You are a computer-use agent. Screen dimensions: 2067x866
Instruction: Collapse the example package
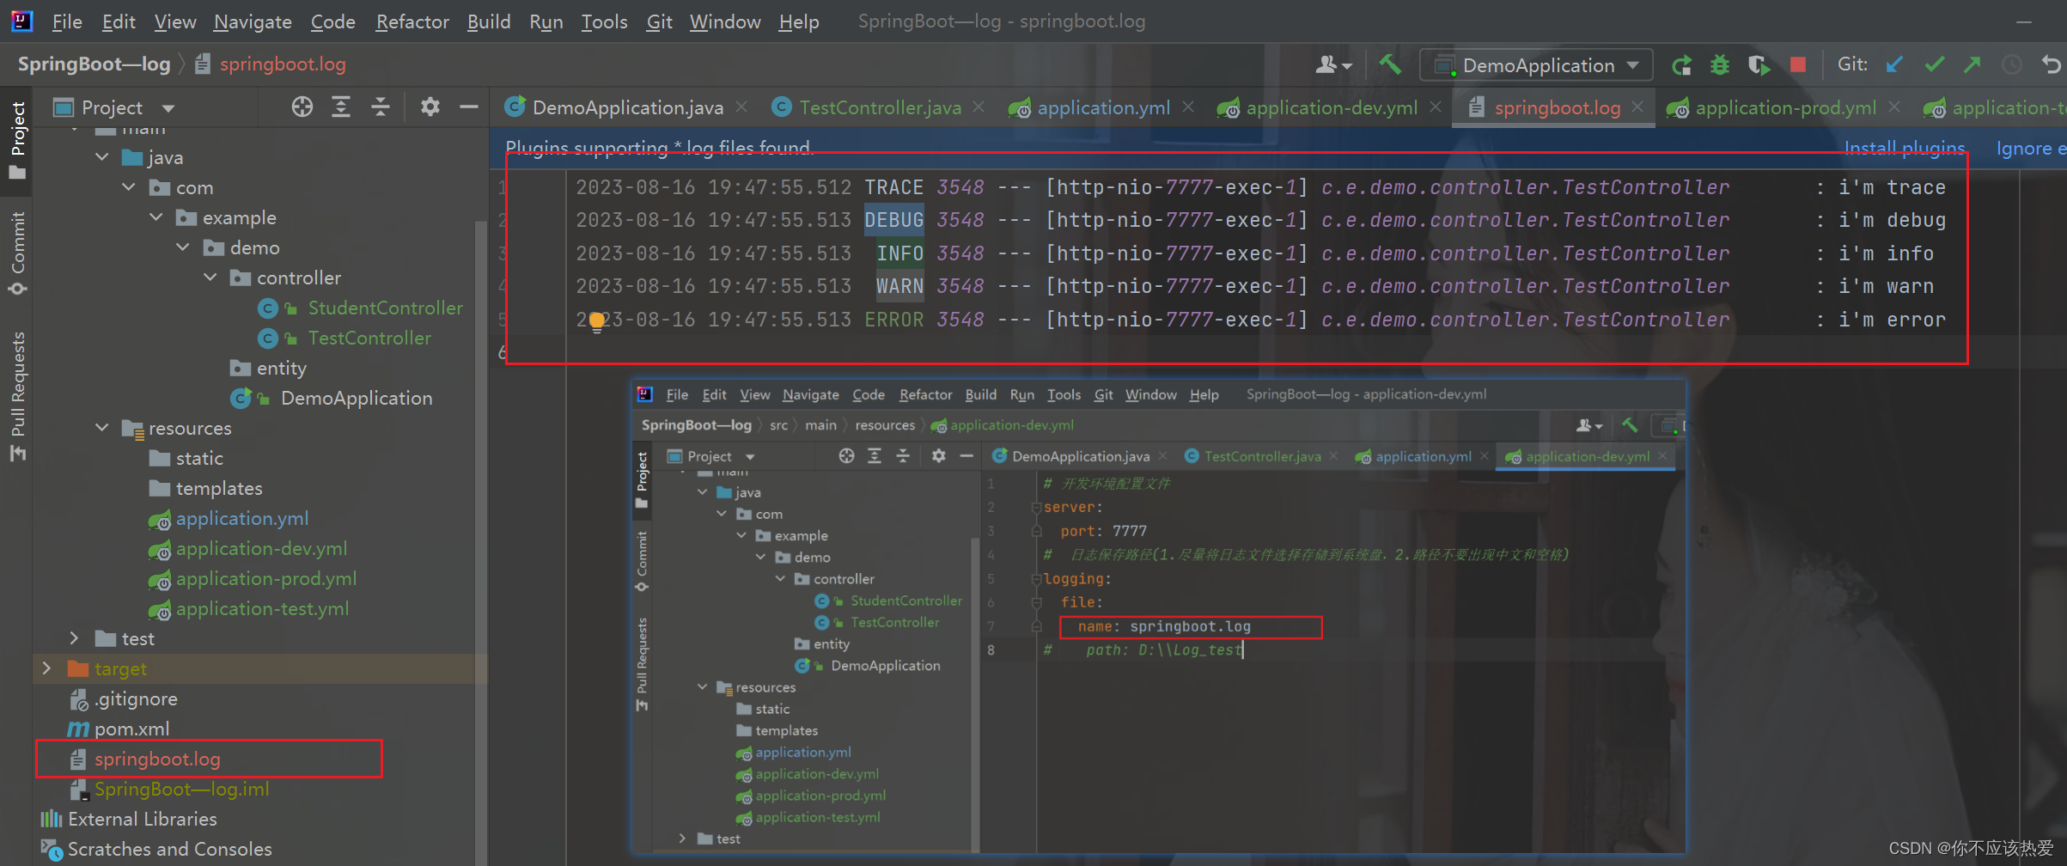click(156, 217)
